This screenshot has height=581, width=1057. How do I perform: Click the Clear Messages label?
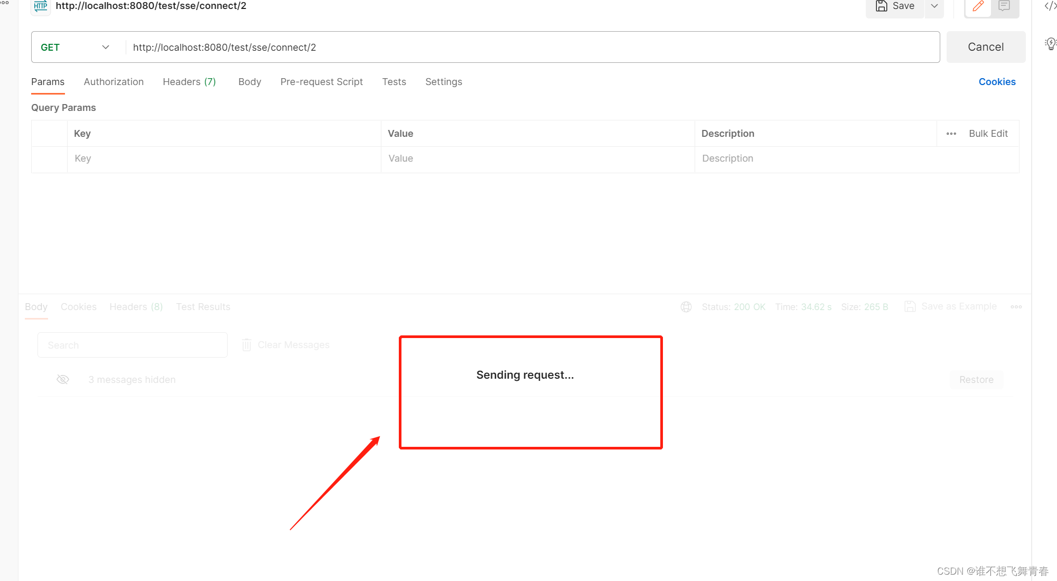click(294, 345)
